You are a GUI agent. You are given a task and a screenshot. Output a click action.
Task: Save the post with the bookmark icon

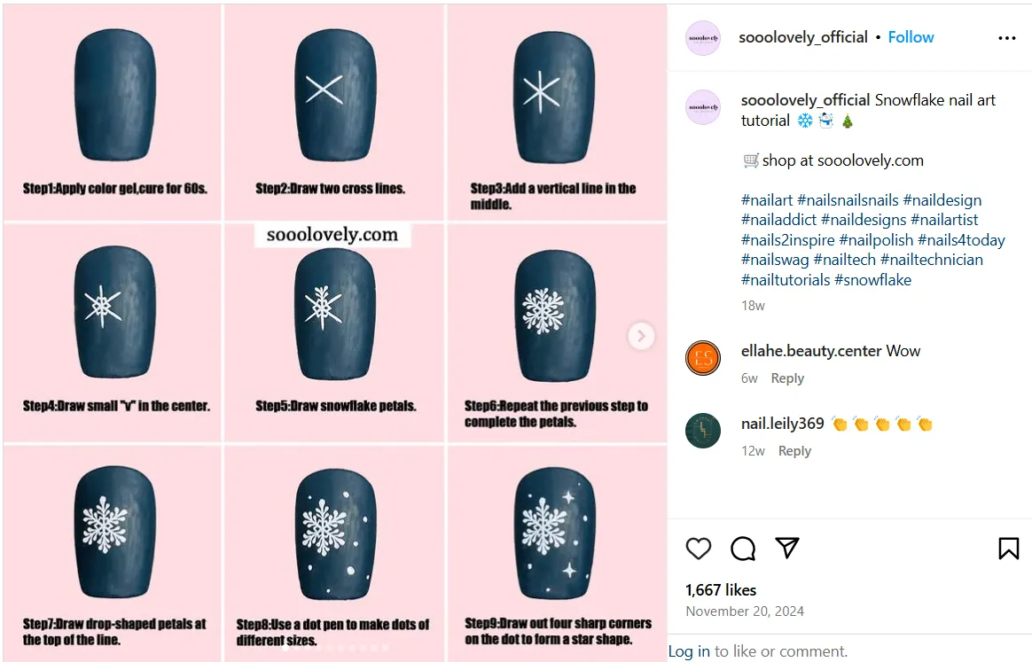(x=1008, y=549)
